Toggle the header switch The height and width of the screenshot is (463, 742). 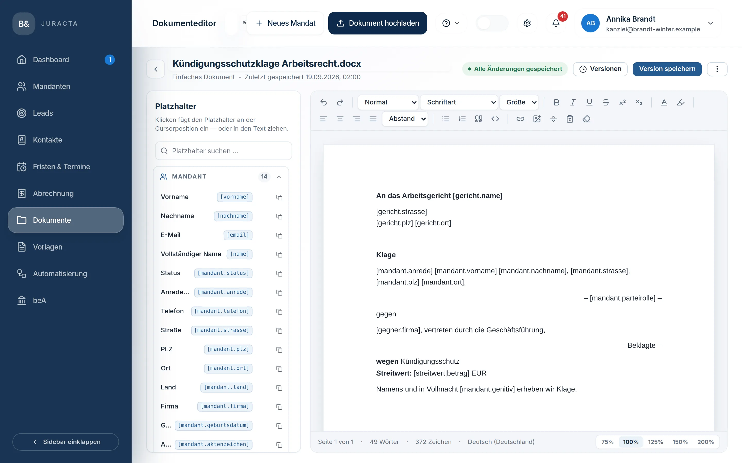point(492,23)
